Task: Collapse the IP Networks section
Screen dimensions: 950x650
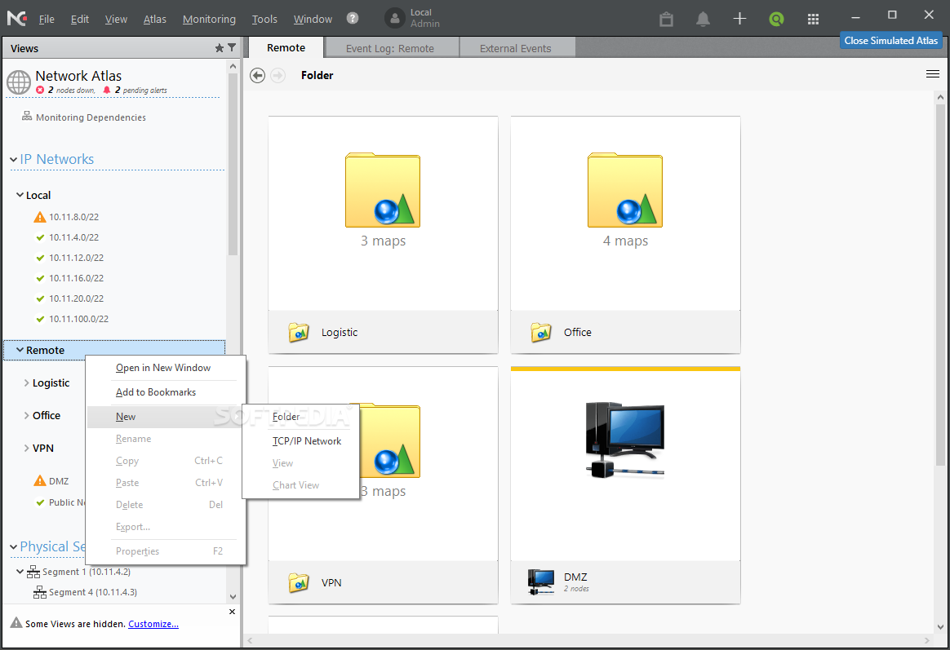Action: 13,160
